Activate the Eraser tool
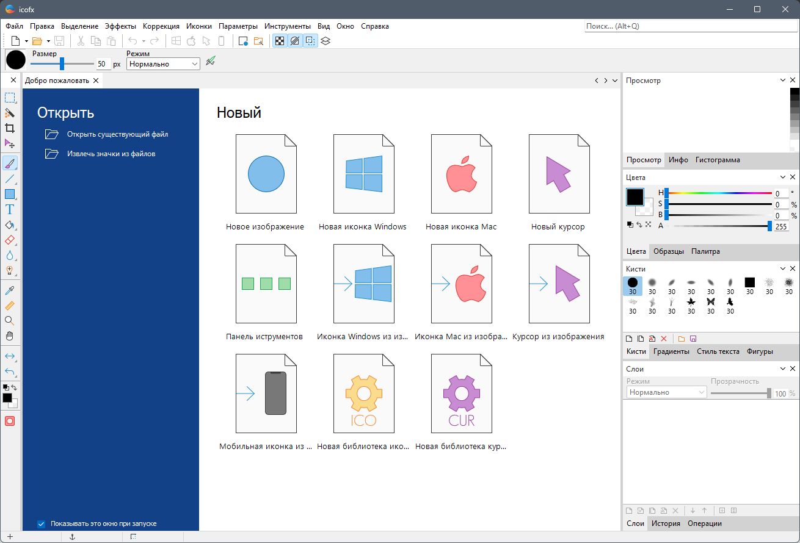800x543 pixels. pos(10,240)
